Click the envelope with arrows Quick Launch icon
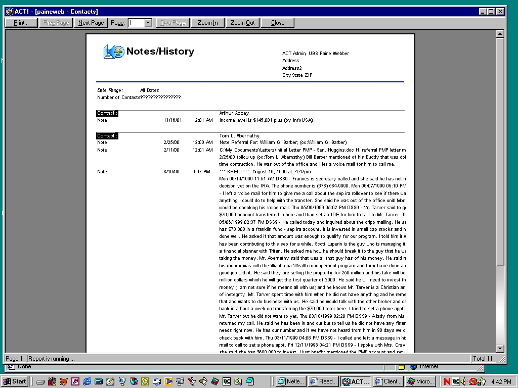The width and height of the screenshot is (518, 388). click(157, 382)
